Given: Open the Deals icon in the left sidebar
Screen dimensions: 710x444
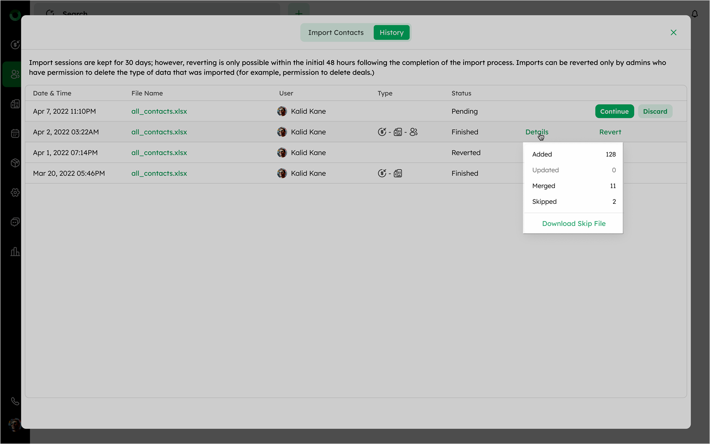Looking at the screenshot, I should point(15,44).
